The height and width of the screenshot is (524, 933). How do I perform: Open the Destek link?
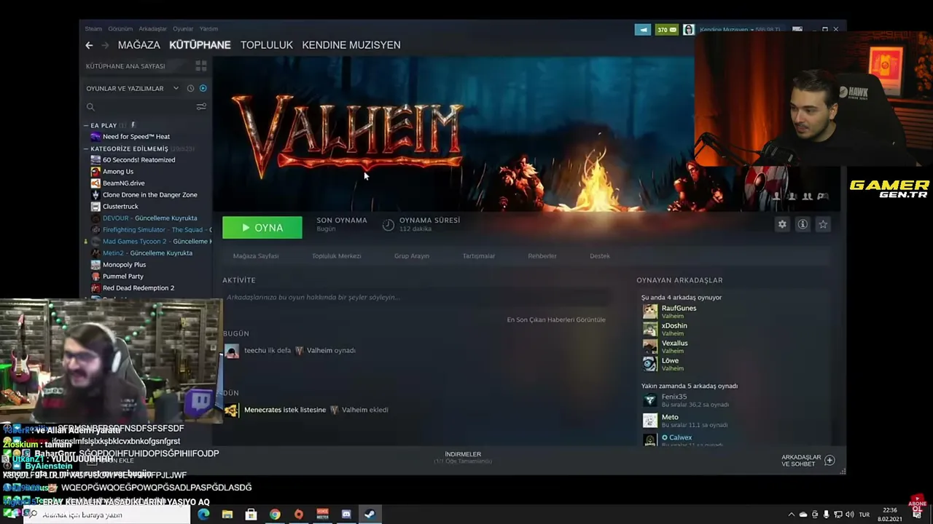pos(600,256)
